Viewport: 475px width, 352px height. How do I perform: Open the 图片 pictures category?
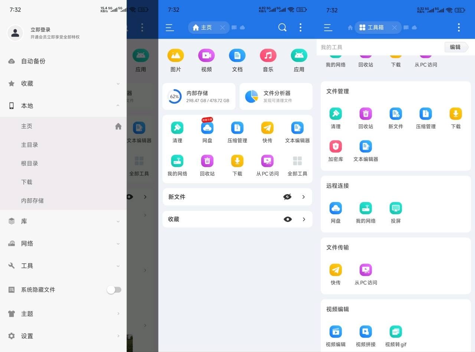tap(176, 56)
